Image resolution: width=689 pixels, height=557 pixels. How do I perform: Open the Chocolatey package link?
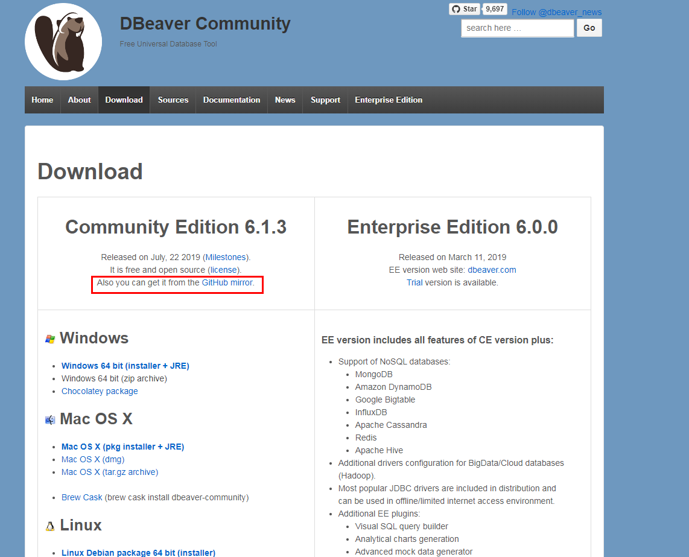100,391
